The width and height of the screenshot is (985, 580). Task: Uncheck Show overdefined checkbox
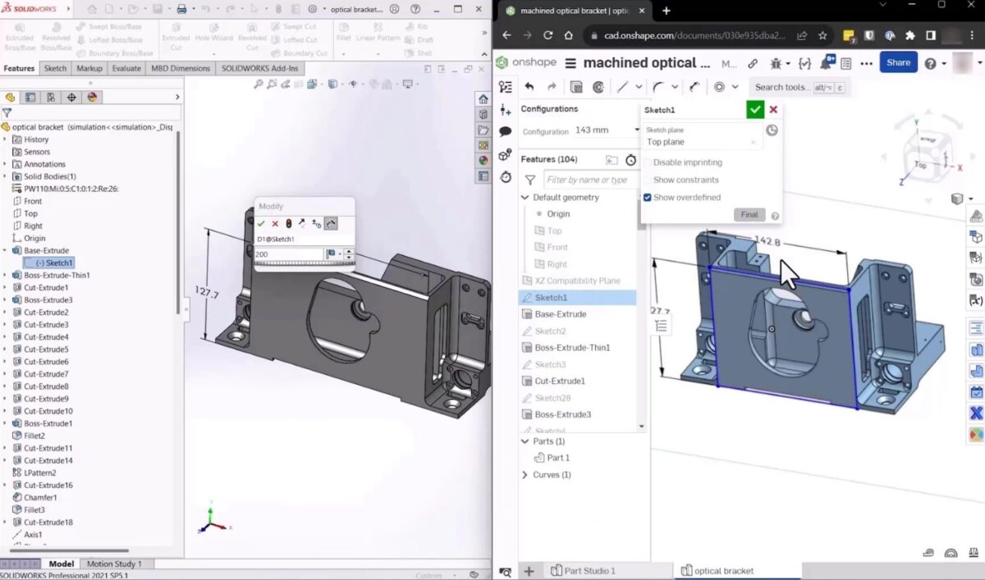point(648,197)
